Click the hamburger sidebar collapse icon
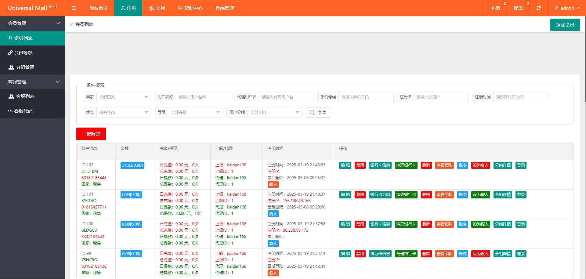The height and width of the screenshot is (279, 586). point(74,8)
